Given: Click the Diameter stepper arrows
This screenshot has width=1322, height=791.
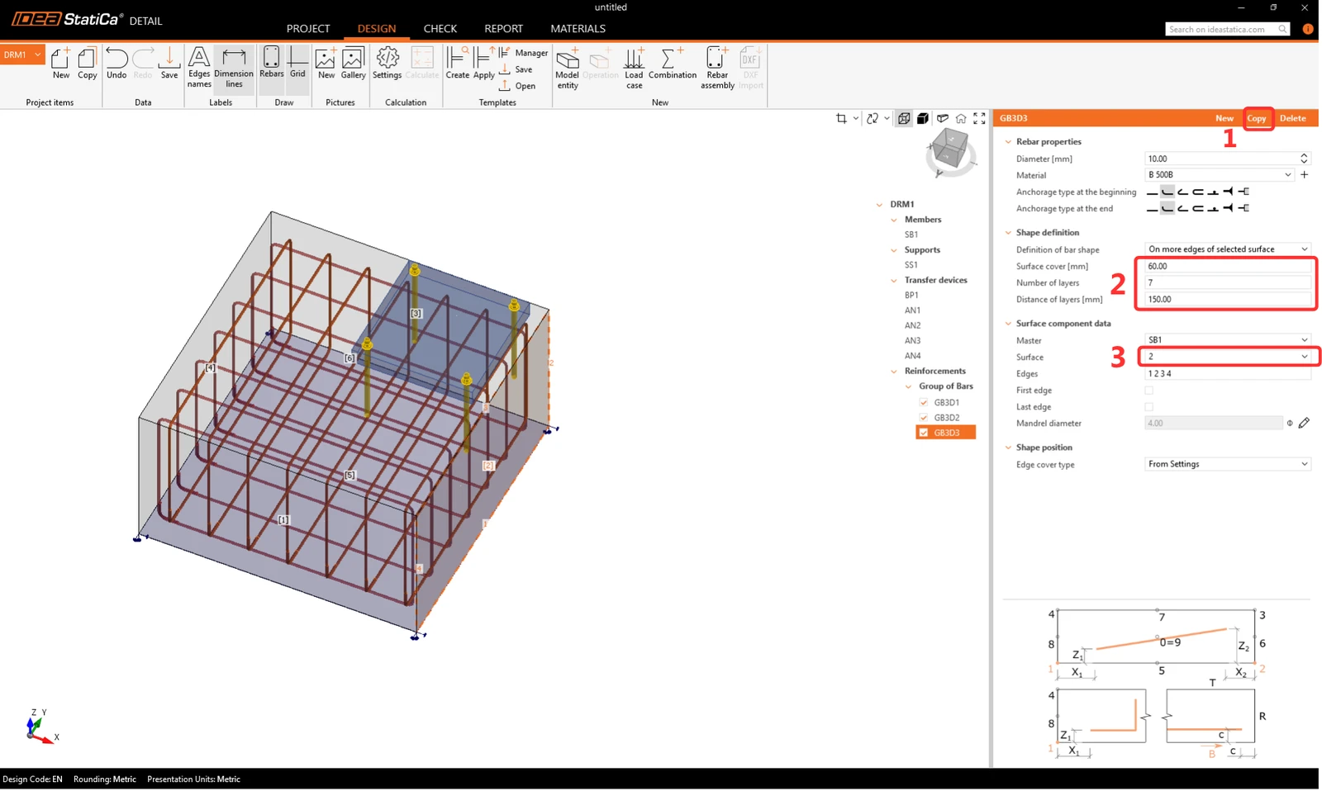Looking at the screenshot, I should coord(1304,159).
